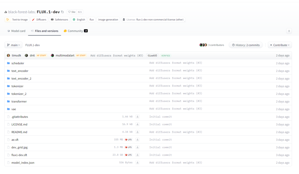The height and width of the screenshot is (174, 299).
Task: Download flux1-dev.sft via download icon
Action: coord(137,155)
